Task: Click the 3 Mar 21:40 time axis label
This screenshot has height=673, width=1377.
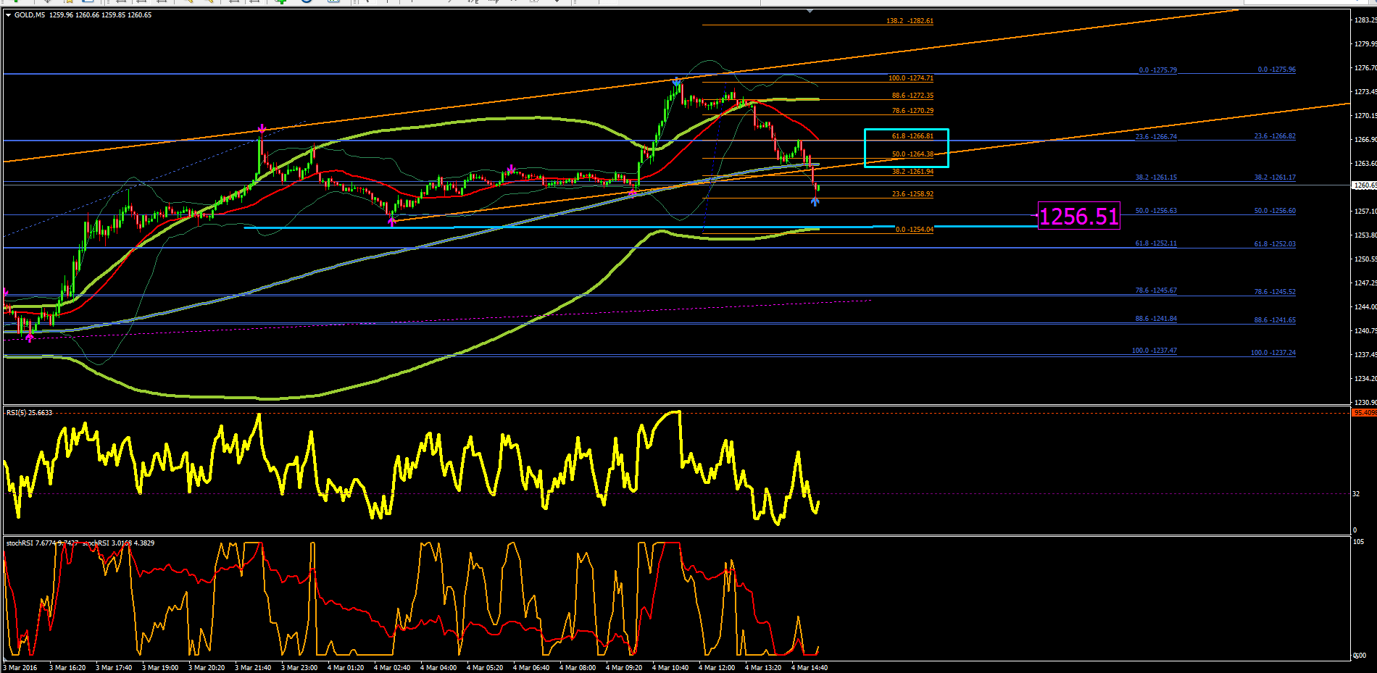Action: [x=253, y=668]
